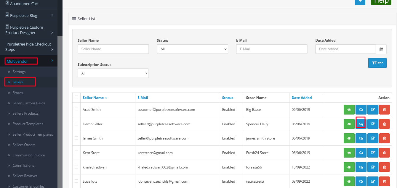Edit the Demo Seller entry
The height and width of the screenshot is (188, 397).
coord(373,124)
